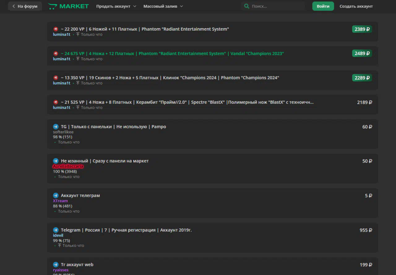The height and width of the screenshot is (275, 396).
Task: Open seller softerlikee profile
Action: pos(63,132)
